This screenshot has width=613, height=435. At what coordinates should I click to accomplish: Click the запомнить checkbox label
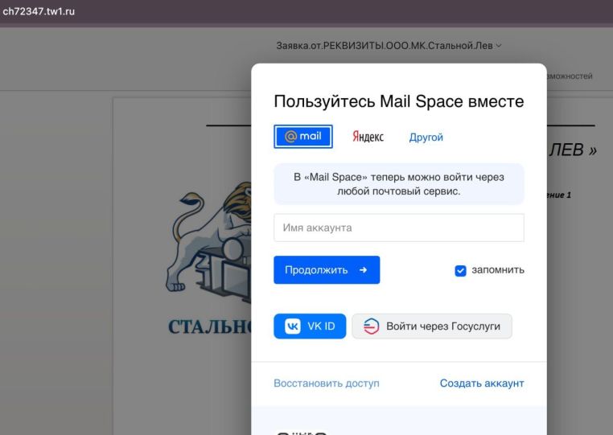tap(497, 270)
